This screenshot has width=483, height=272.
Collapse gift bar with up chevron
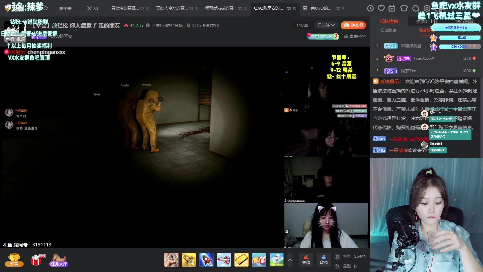click(290, 260)
